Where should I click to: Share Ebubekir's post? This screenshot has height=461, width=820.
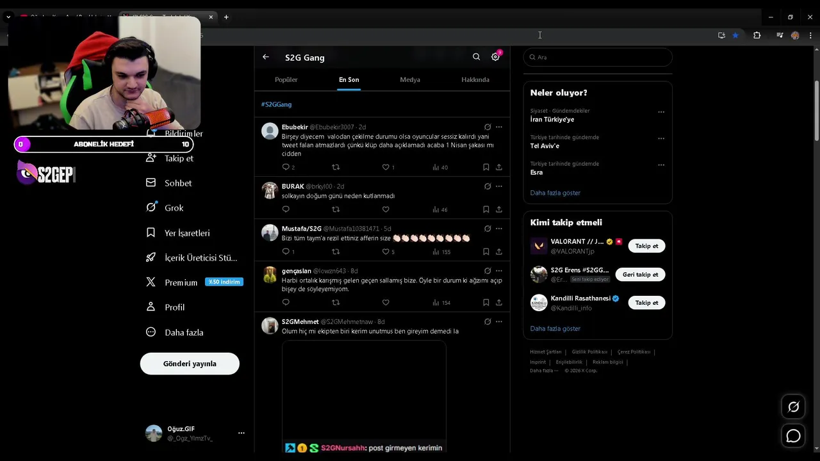(499, 167)
